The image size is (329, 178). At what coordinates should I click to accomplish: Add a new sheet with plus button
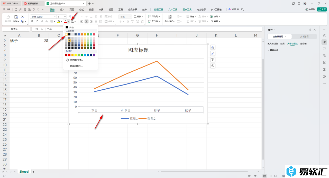tap(33, 172)
